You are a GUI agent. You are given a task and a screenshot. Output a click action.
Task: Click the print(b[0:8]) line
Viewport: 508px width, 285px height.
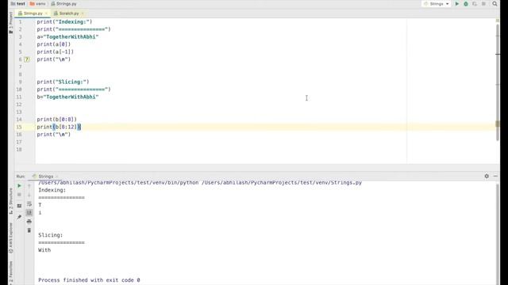(56, 120)
